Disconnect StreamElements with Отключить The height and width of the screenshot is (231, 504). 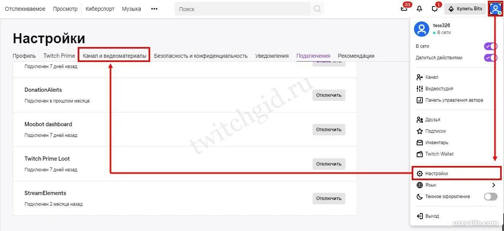tap(329, 198)
